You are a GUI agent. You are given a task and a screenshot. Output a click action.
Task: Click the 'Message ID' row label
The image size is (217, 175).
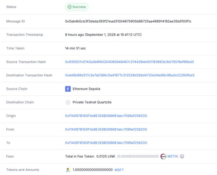coord(16,21)
